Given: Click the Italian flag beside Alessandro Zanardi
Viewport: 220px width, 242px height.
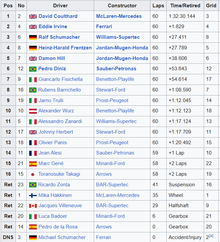Looking at the screenshot, I should (x=33, y=122).
